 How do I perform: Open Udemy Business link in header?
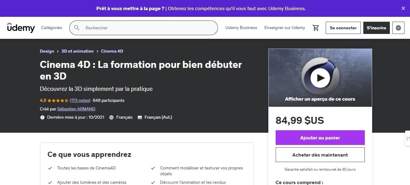tap(241, 28)
